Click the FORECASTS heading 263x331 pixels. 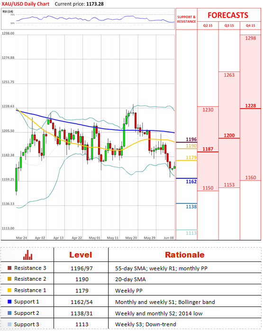(228, 15)
